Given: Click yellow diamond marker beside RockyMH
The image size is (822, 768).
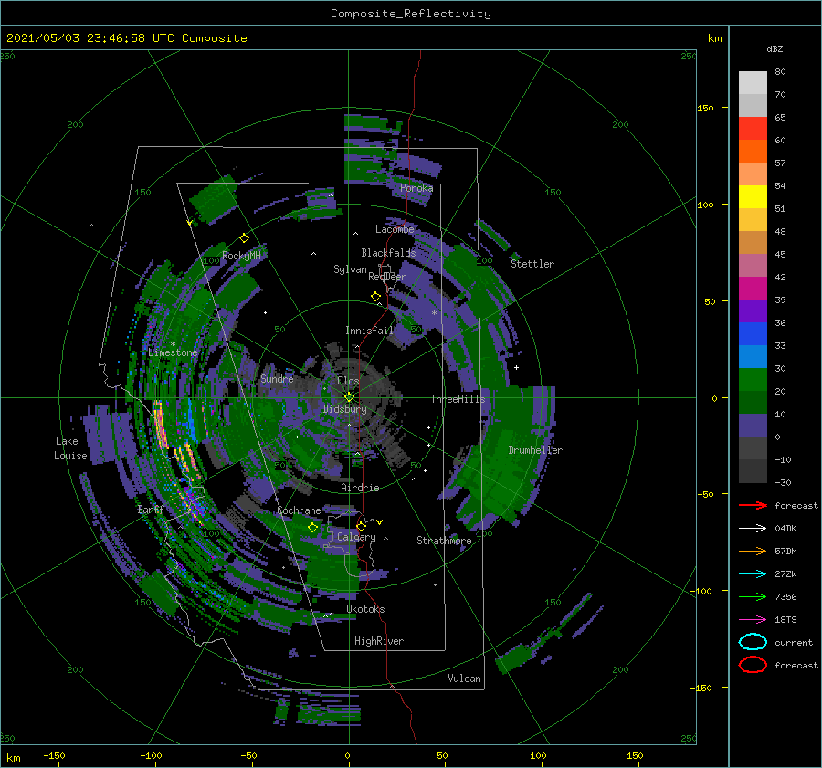Looking at the screenshot, I should [244, 238].
